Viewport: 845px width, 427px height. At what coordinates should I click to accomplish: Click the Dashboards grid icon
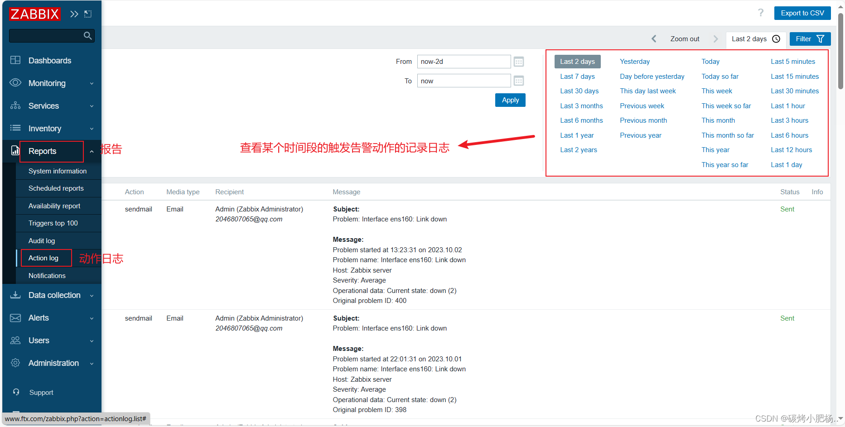[15, 60]
